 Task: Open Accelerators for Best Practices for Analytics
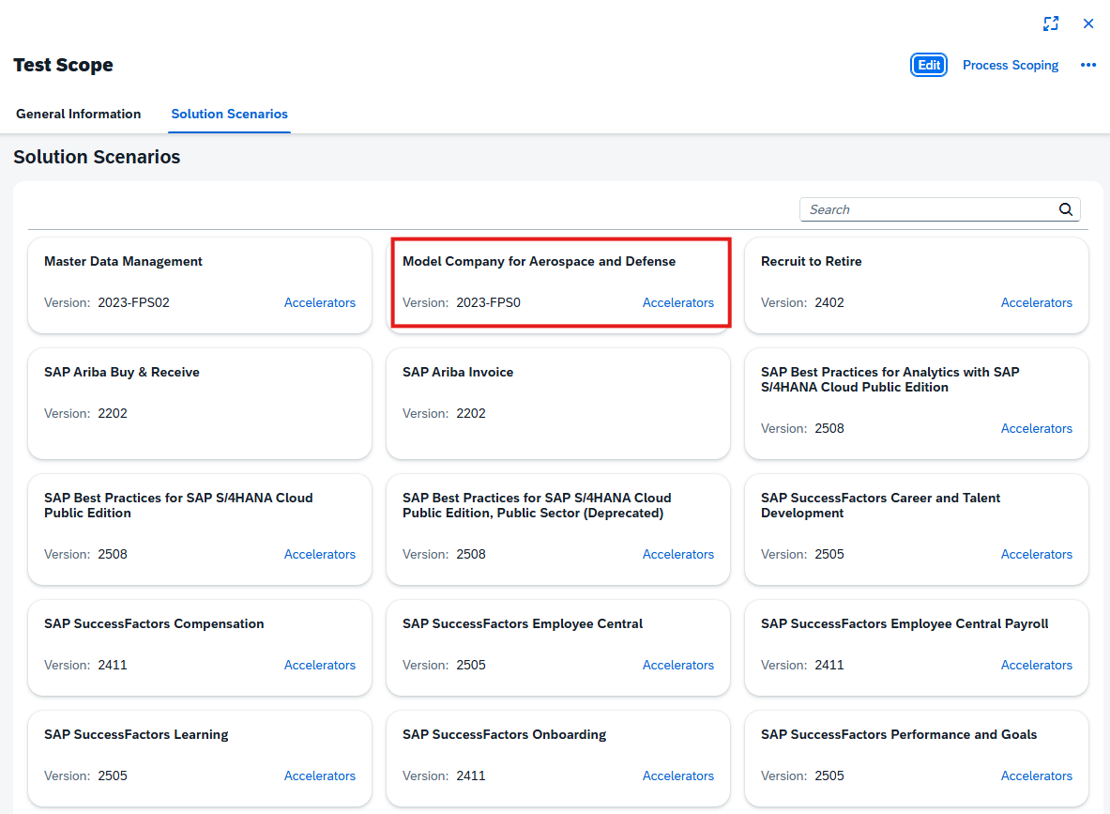[1036, 428]
